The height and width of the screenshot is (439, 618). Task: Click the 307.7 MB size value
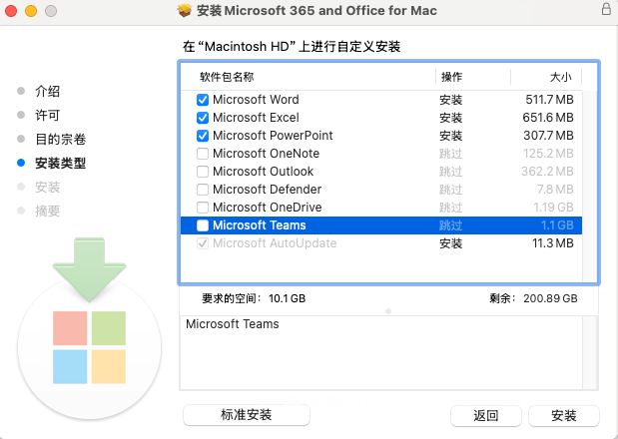click(549, 136)
